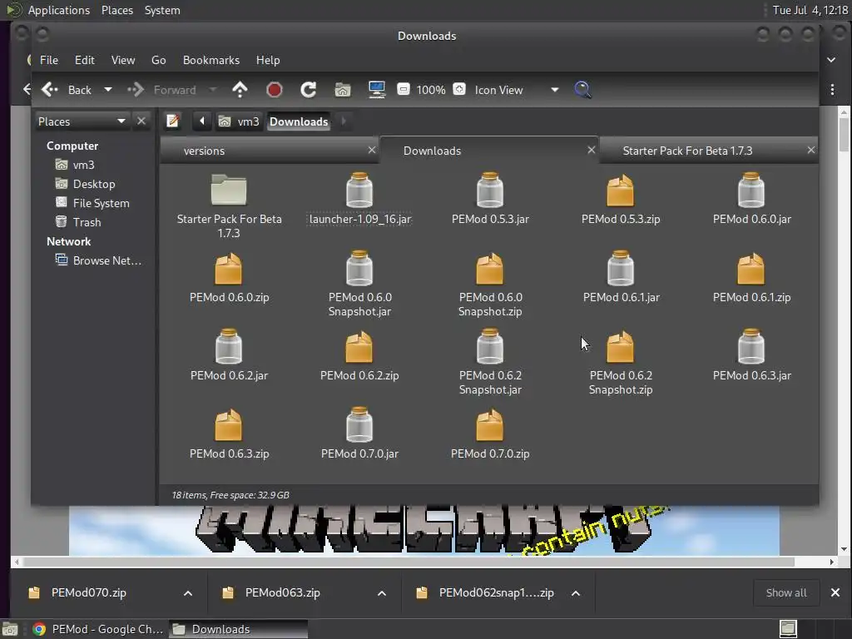Toggle text-based location bar
852x639 pixels.
pyautogui.click(x=173, y=121)
